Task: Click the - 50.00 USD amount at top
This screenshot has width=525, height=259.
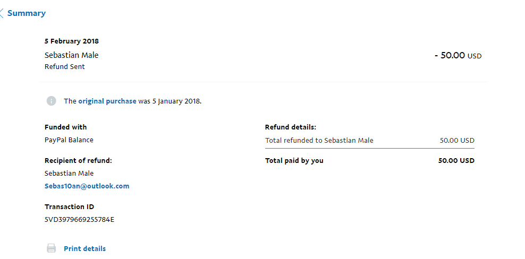Action: (458, 56)
